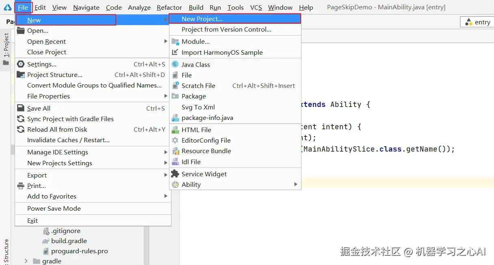
Task: Open the Structure tool window tab
Action: [x=6, y=252]
